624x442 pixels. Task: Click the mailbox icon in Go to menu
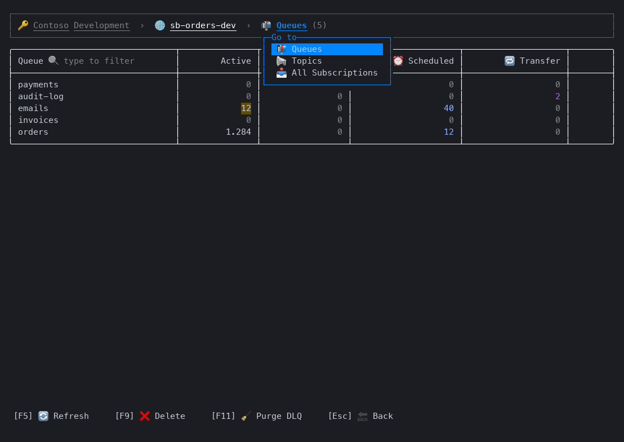tap(282, 49)
